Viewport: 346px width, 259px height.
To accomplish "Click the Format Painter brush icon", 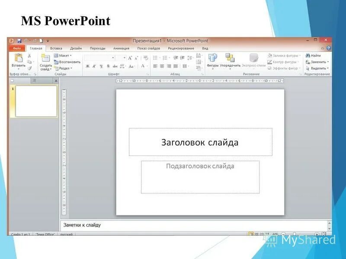I will click(x=29, y=68).
